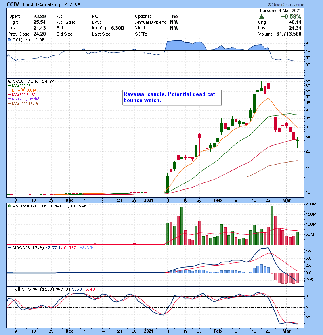Click the 200M volume scale label
The height and width of the screenshot is (335, 323).
click(311, 204)
